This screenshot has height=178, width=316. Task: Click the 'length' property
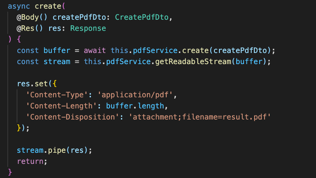coord(151,106)
